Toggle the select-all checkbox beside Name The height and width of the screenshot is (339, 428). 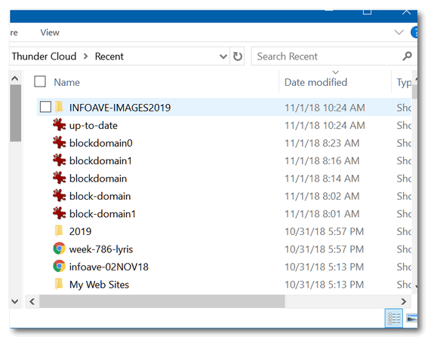(40, 81)
